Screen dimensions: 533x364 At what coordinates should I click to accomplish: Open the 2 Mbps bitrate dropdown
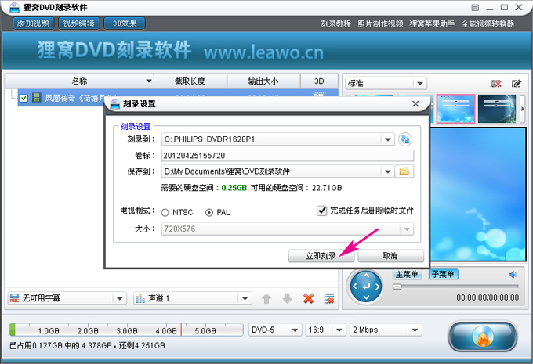[415, 330]
